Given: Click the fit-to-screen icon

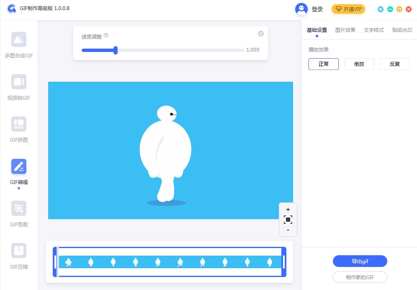Looking at the screenshot, I should click(x=288, y=220).
